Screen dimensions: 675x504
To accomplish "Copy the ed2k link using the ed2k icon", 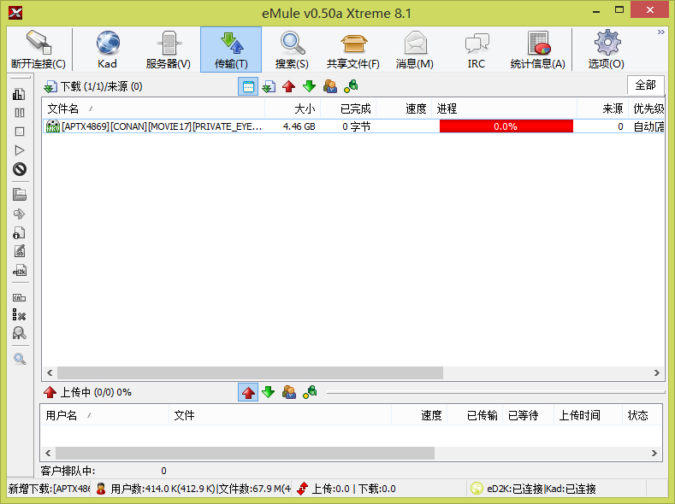I will coord(20,271).
